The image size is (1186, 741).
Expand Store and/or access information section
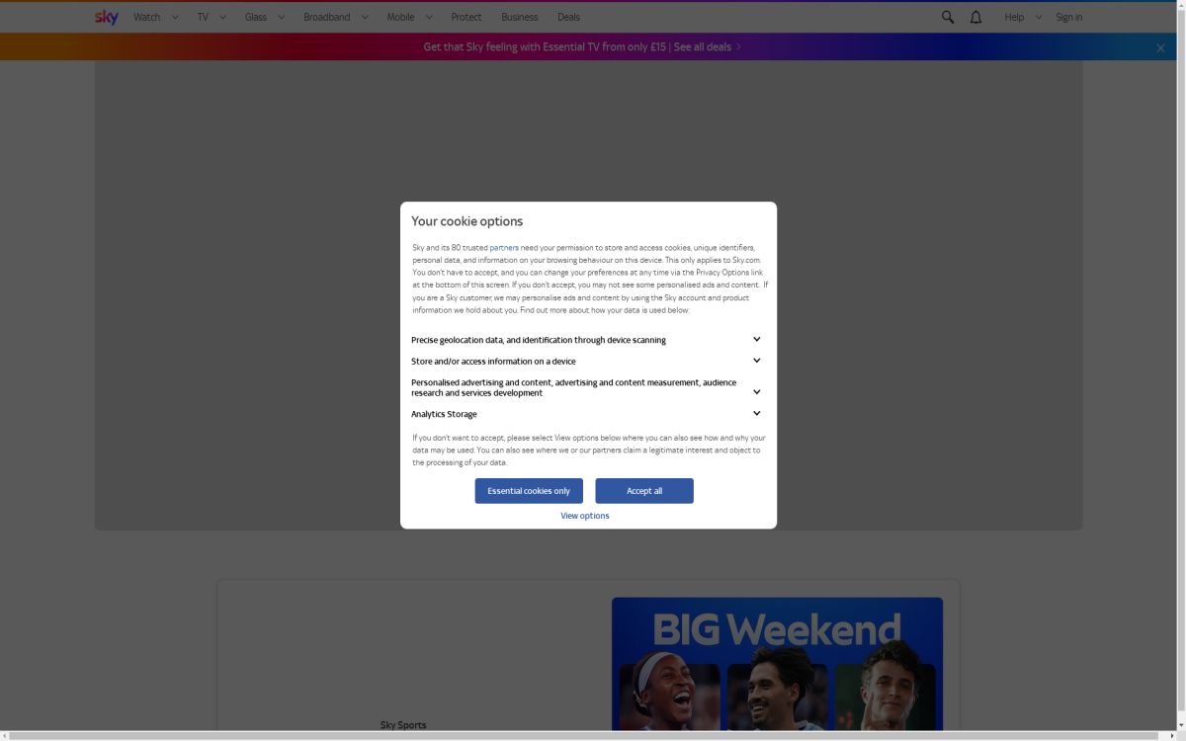(756, 360)
